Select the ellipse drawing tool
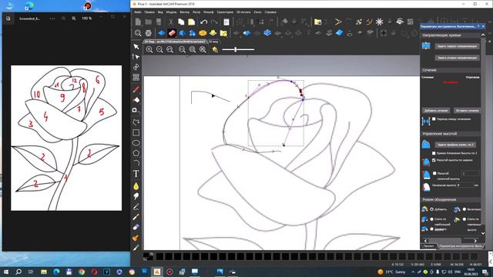The height and width of the screenshot is (277, 493). 136,143
